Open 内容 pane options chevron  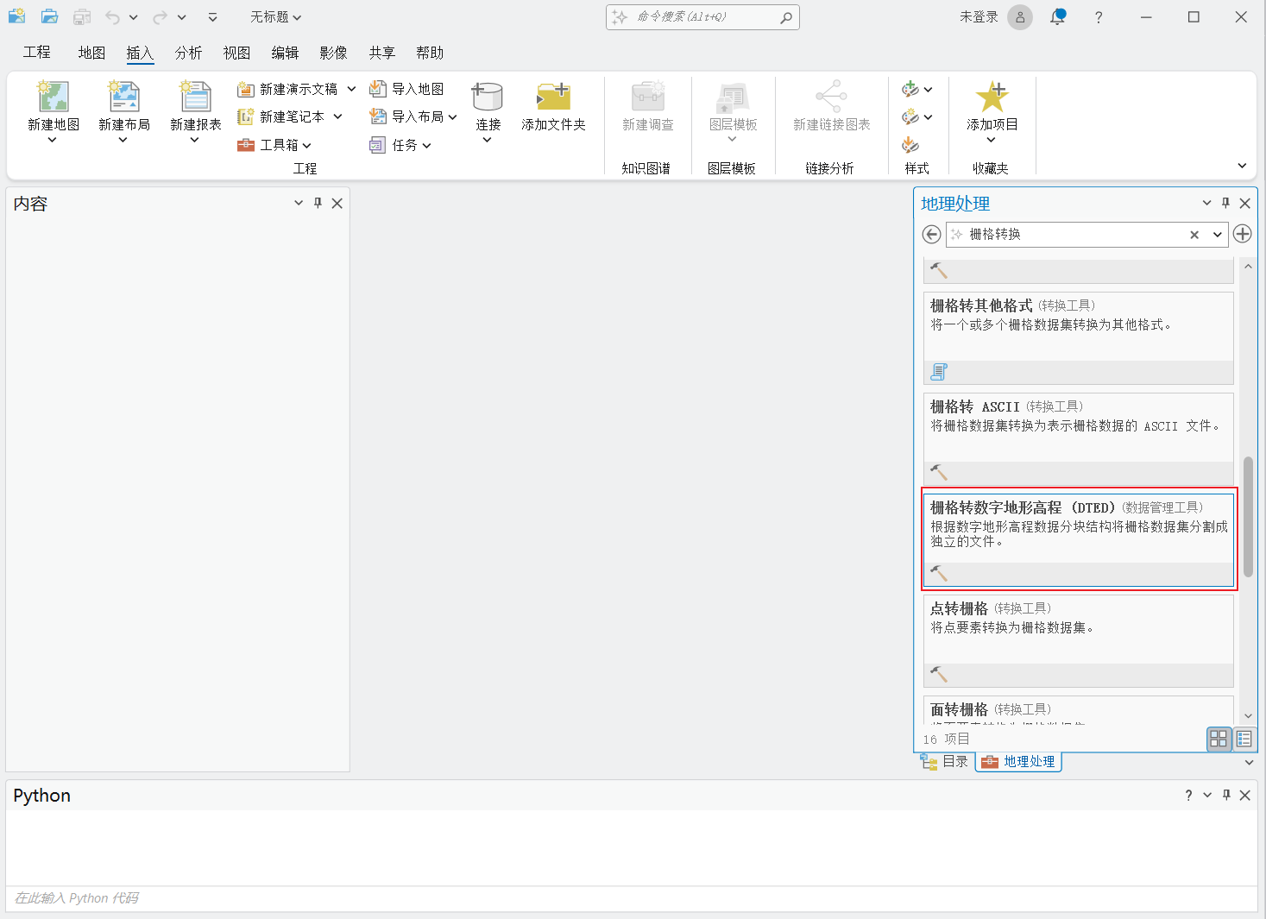(299, 203)
